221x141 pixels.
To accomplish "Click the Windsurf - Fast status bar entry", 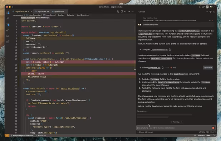I will [204, 136].
